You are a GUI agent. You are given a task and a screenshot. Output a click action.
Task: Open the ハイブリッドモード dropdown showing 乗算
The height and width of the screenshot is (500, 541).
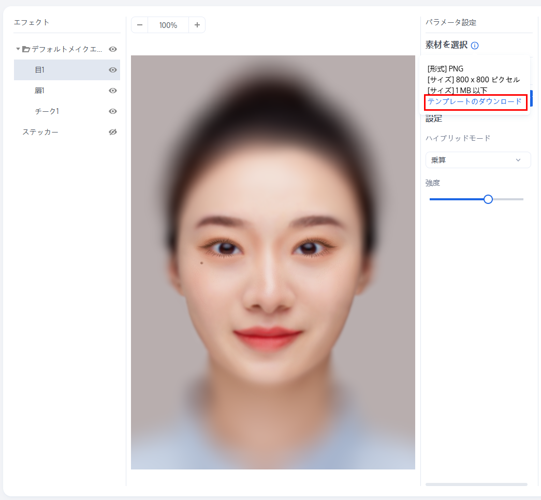478,160
